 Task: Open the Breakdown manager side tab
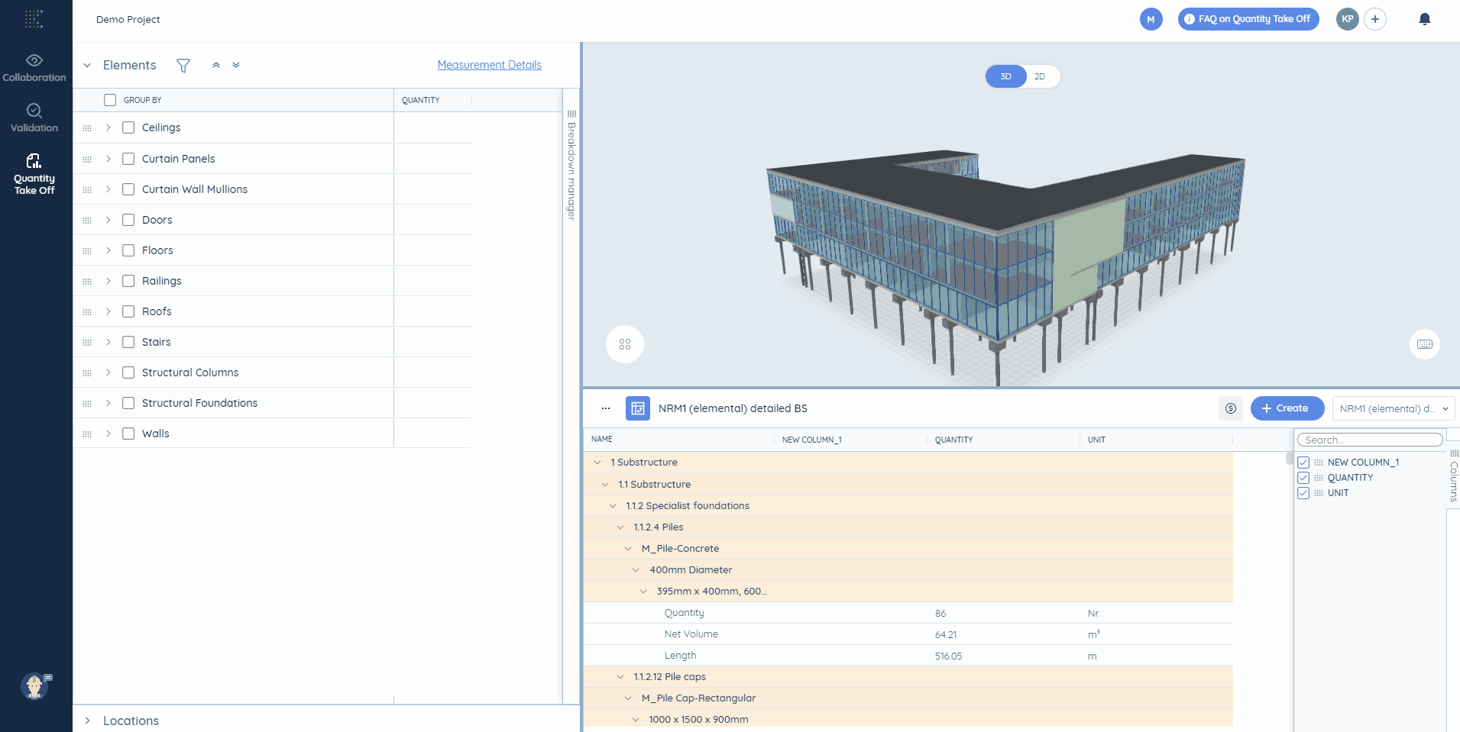coord(571,166)
